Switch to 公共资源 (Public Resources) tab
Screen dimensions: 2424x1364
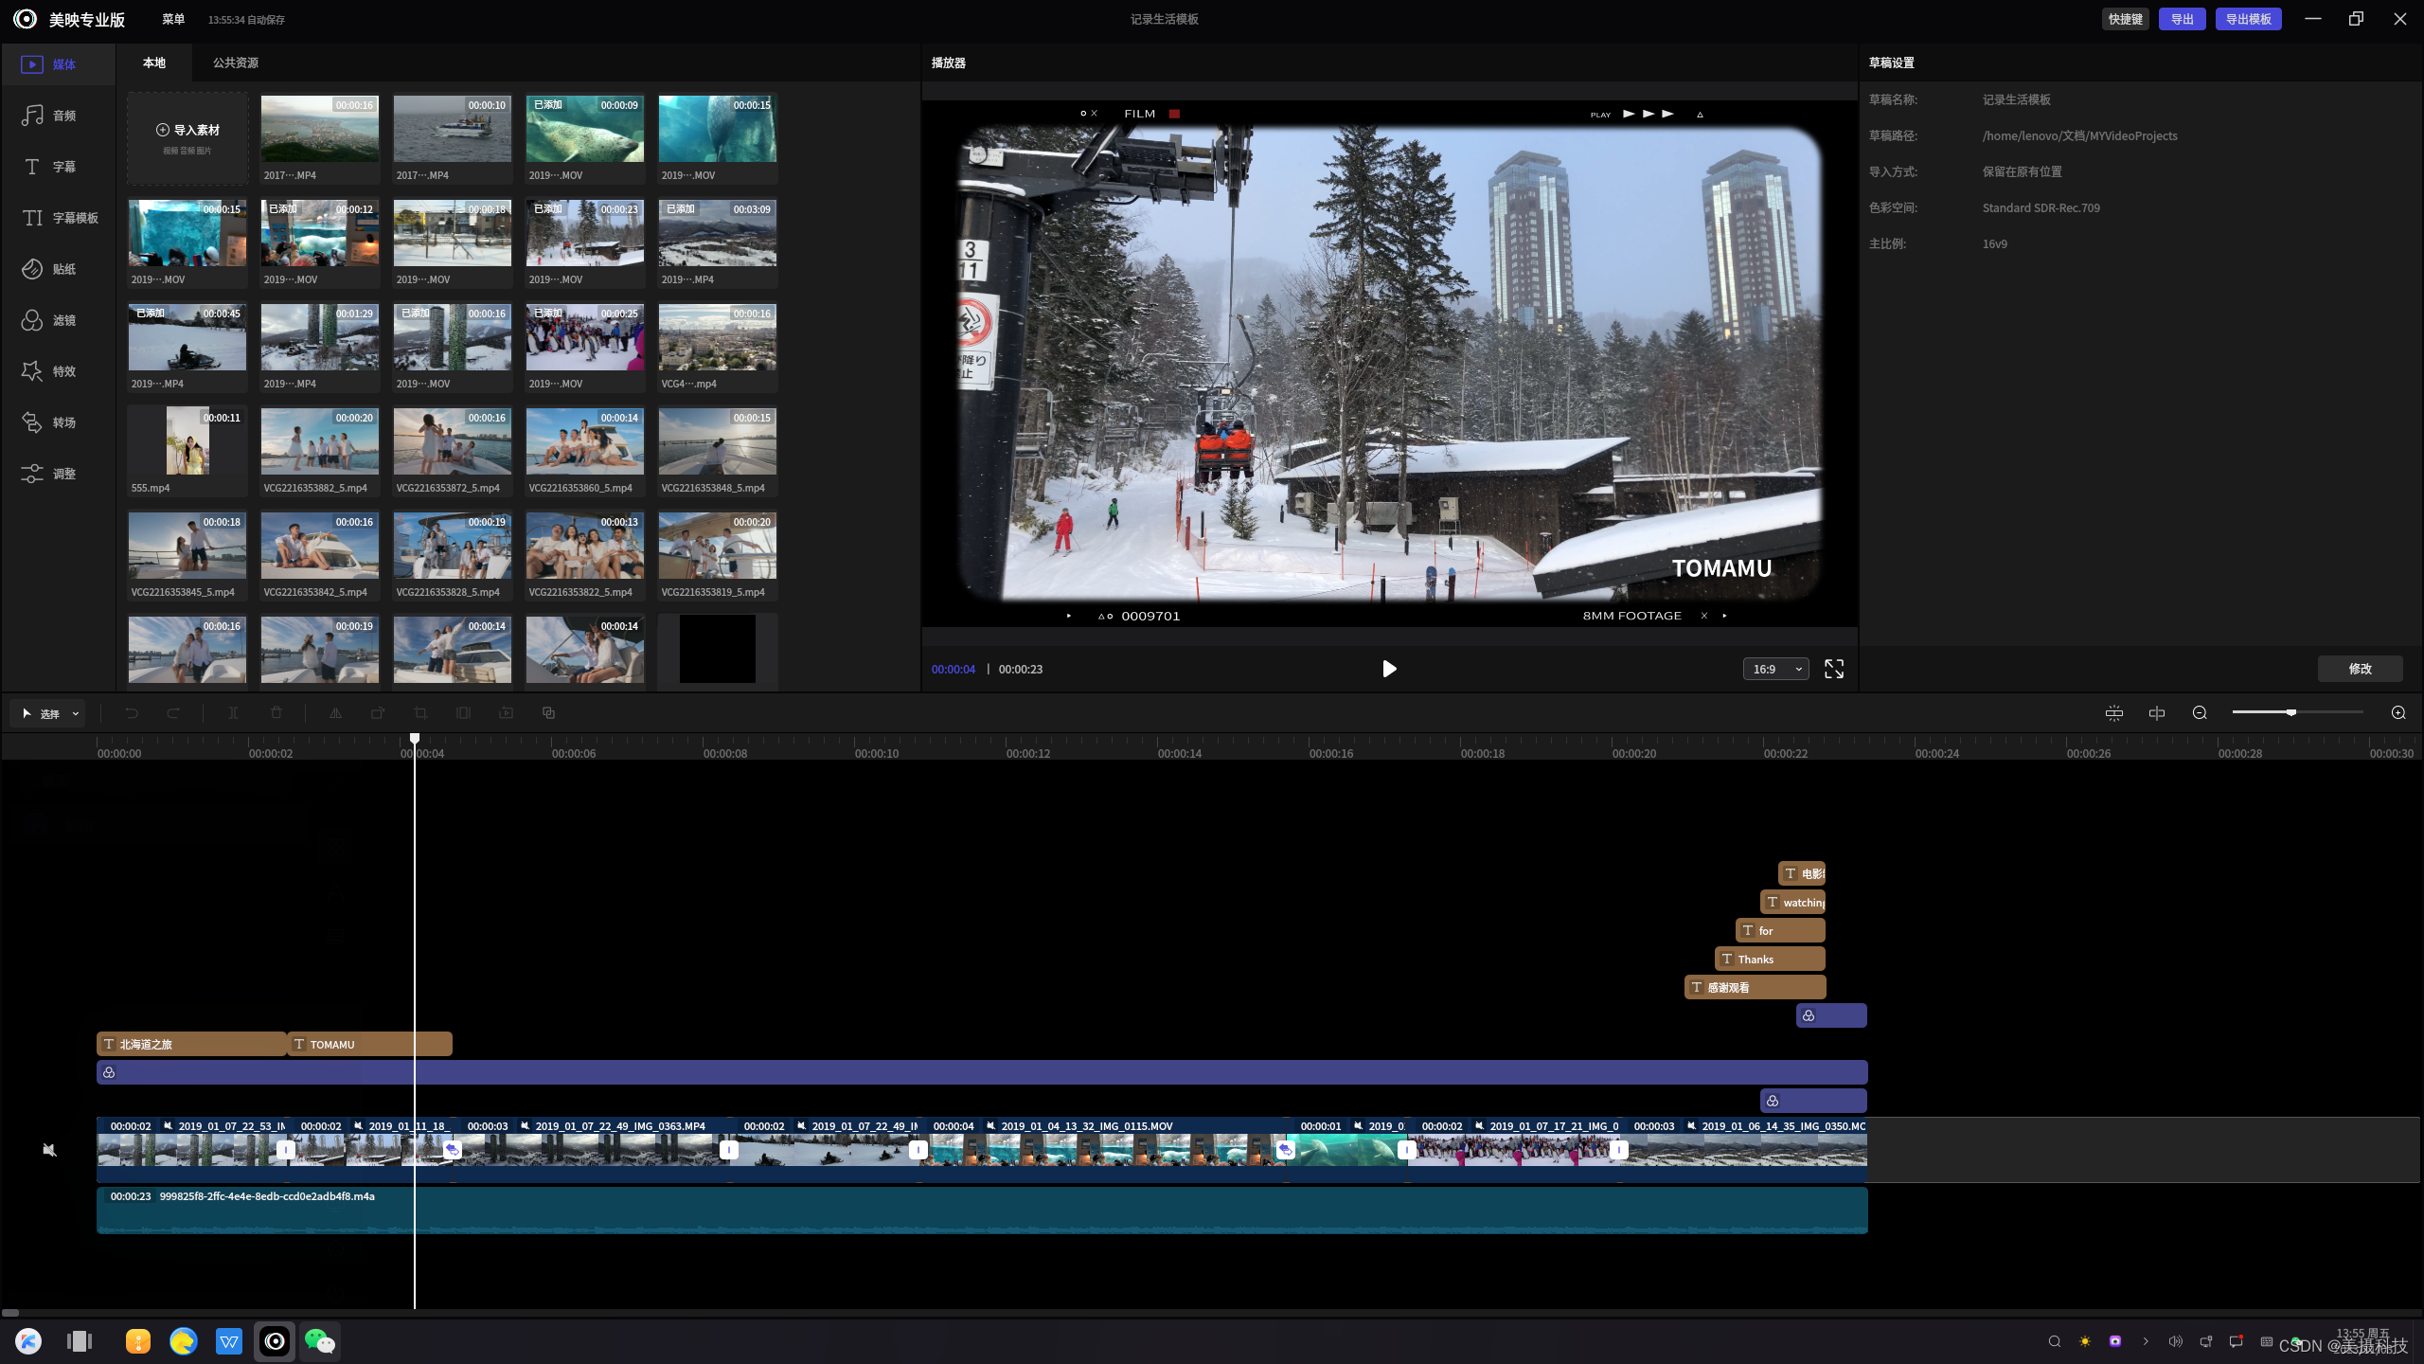(x=235, y=63)
